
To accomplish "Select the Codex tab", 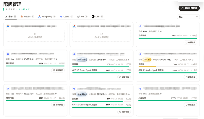I will [x=66, y=17].
